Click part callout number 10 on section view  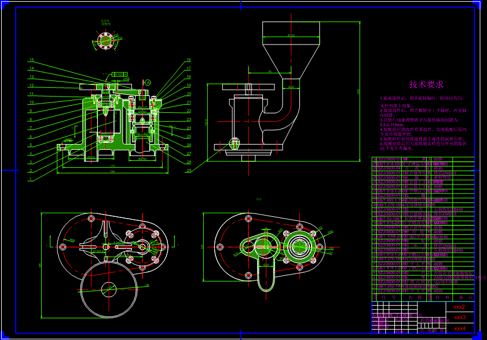32,102
